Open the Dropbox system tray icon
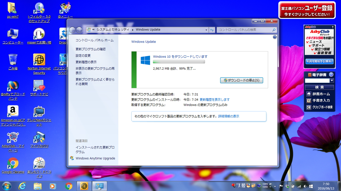 [x=287, y=186]
